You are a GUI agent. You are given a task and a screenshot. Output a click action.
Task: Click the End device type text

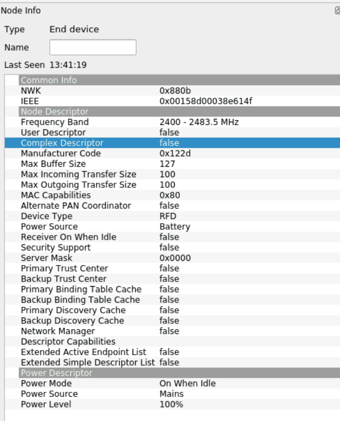pyautogui.click(x=74, y=29)
